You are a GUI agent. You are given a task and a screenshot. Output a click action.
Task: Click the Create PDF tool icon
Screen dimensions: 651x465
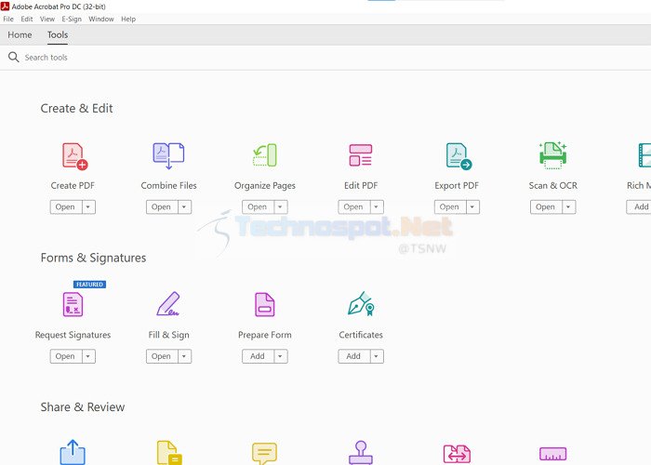click(x=74, y=156)
